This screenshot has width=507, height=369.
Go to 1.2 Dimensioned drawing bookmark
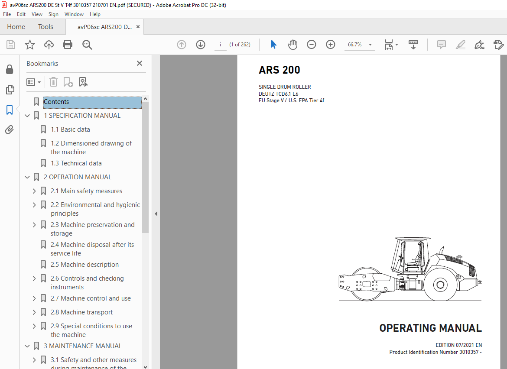click(91, 148)
